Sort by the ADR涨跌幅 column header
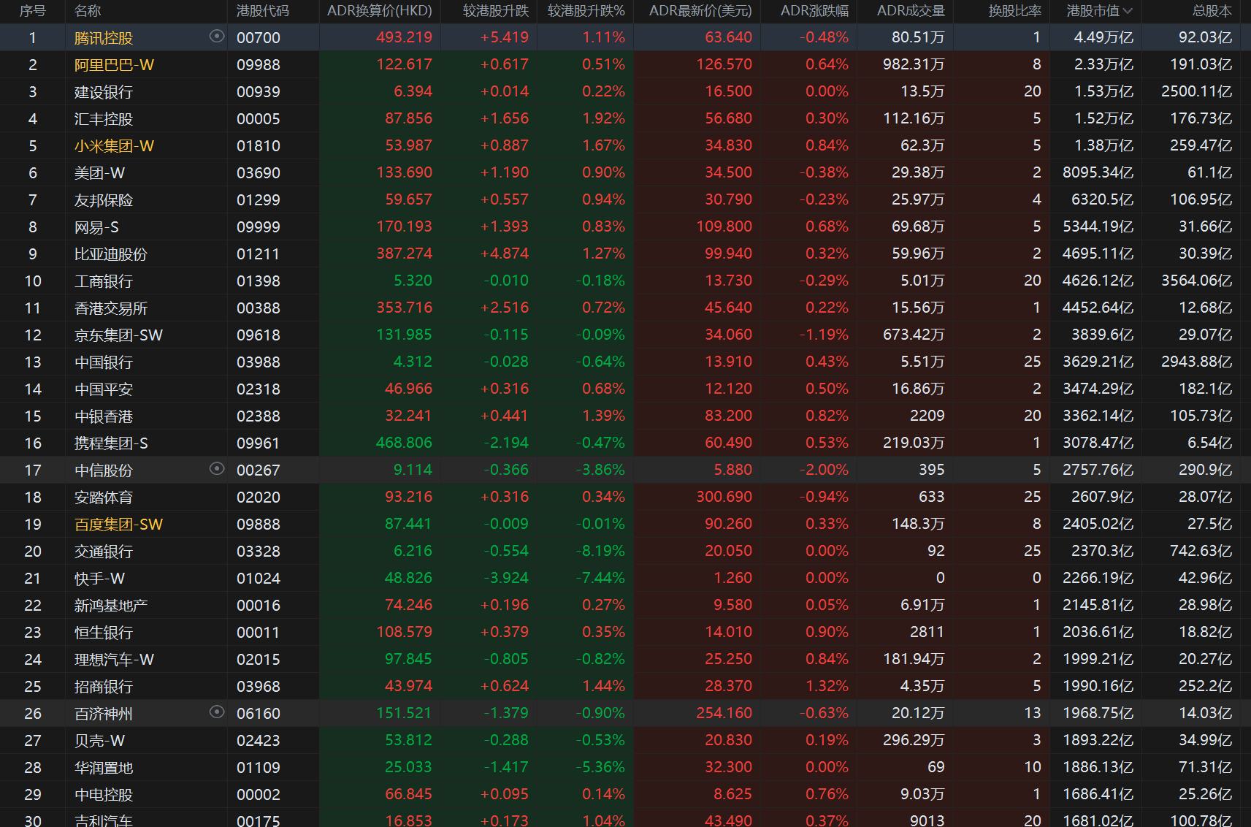Viewport: 1251px width, 827px height. click(814, 11)
